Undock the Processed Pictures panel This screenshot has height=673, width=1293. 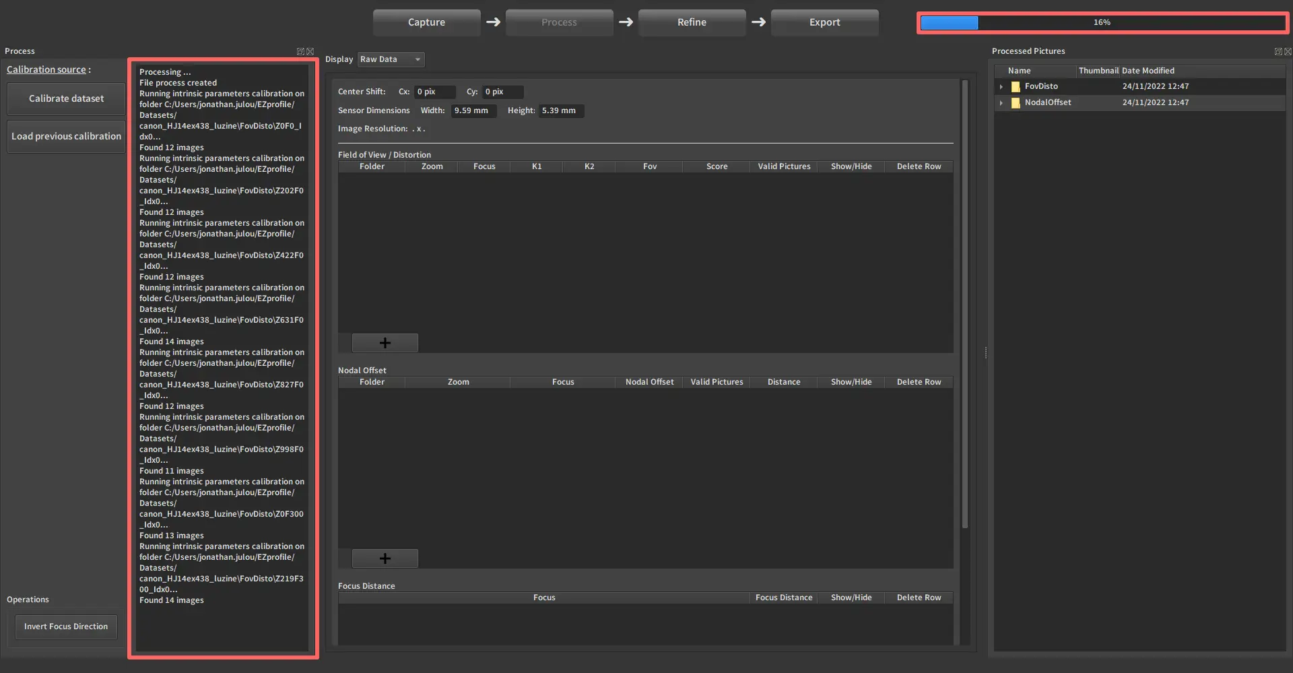1278,52
